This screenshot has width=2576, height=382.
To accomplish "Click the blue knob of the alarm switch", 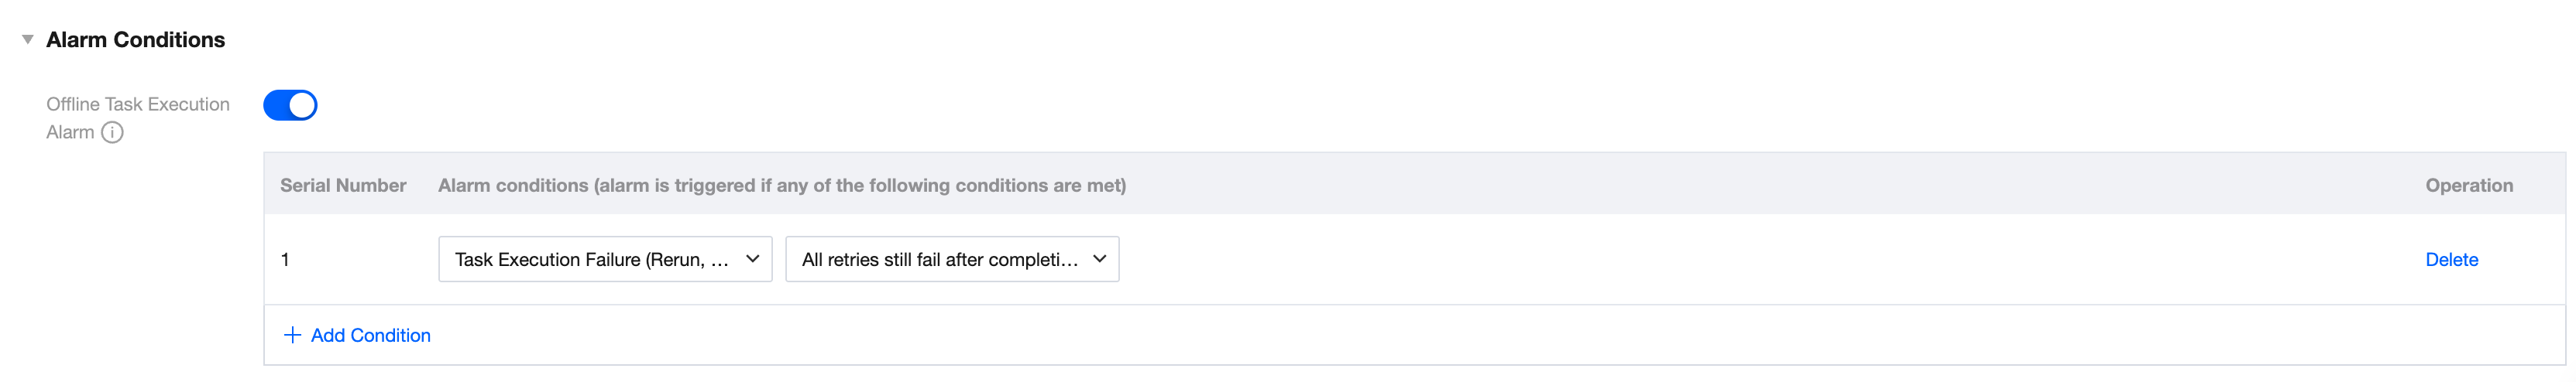I will [x=302, y=104].
